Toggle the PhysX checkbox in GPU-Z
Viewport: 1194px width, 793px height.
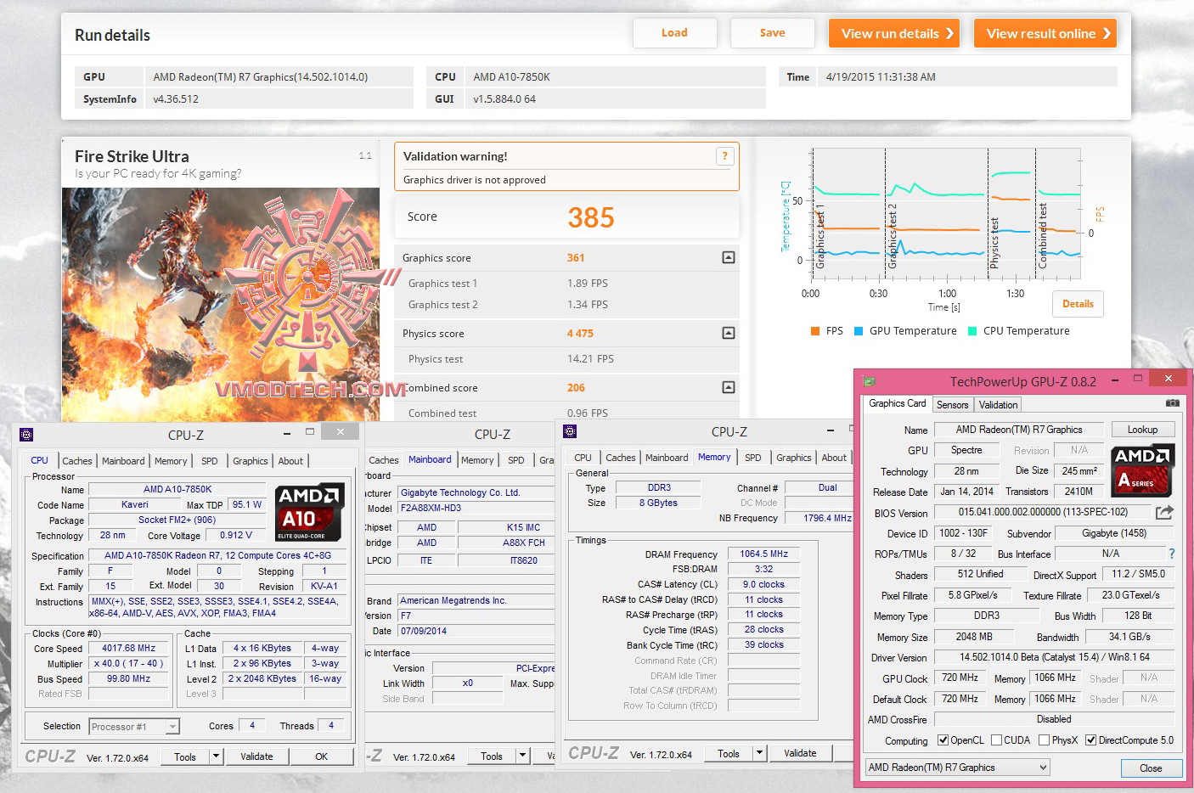coord(1044,740)
